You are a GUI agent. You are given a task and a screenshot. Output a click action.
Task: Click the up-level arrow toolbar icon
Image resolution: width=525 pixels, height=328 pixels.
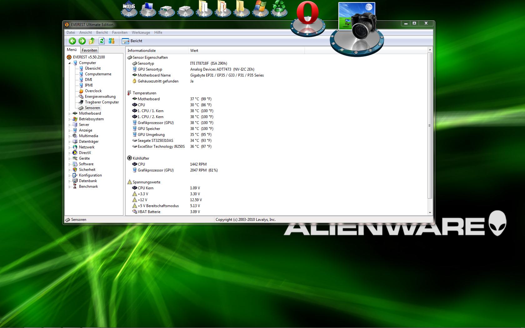[x=92, y=41]
